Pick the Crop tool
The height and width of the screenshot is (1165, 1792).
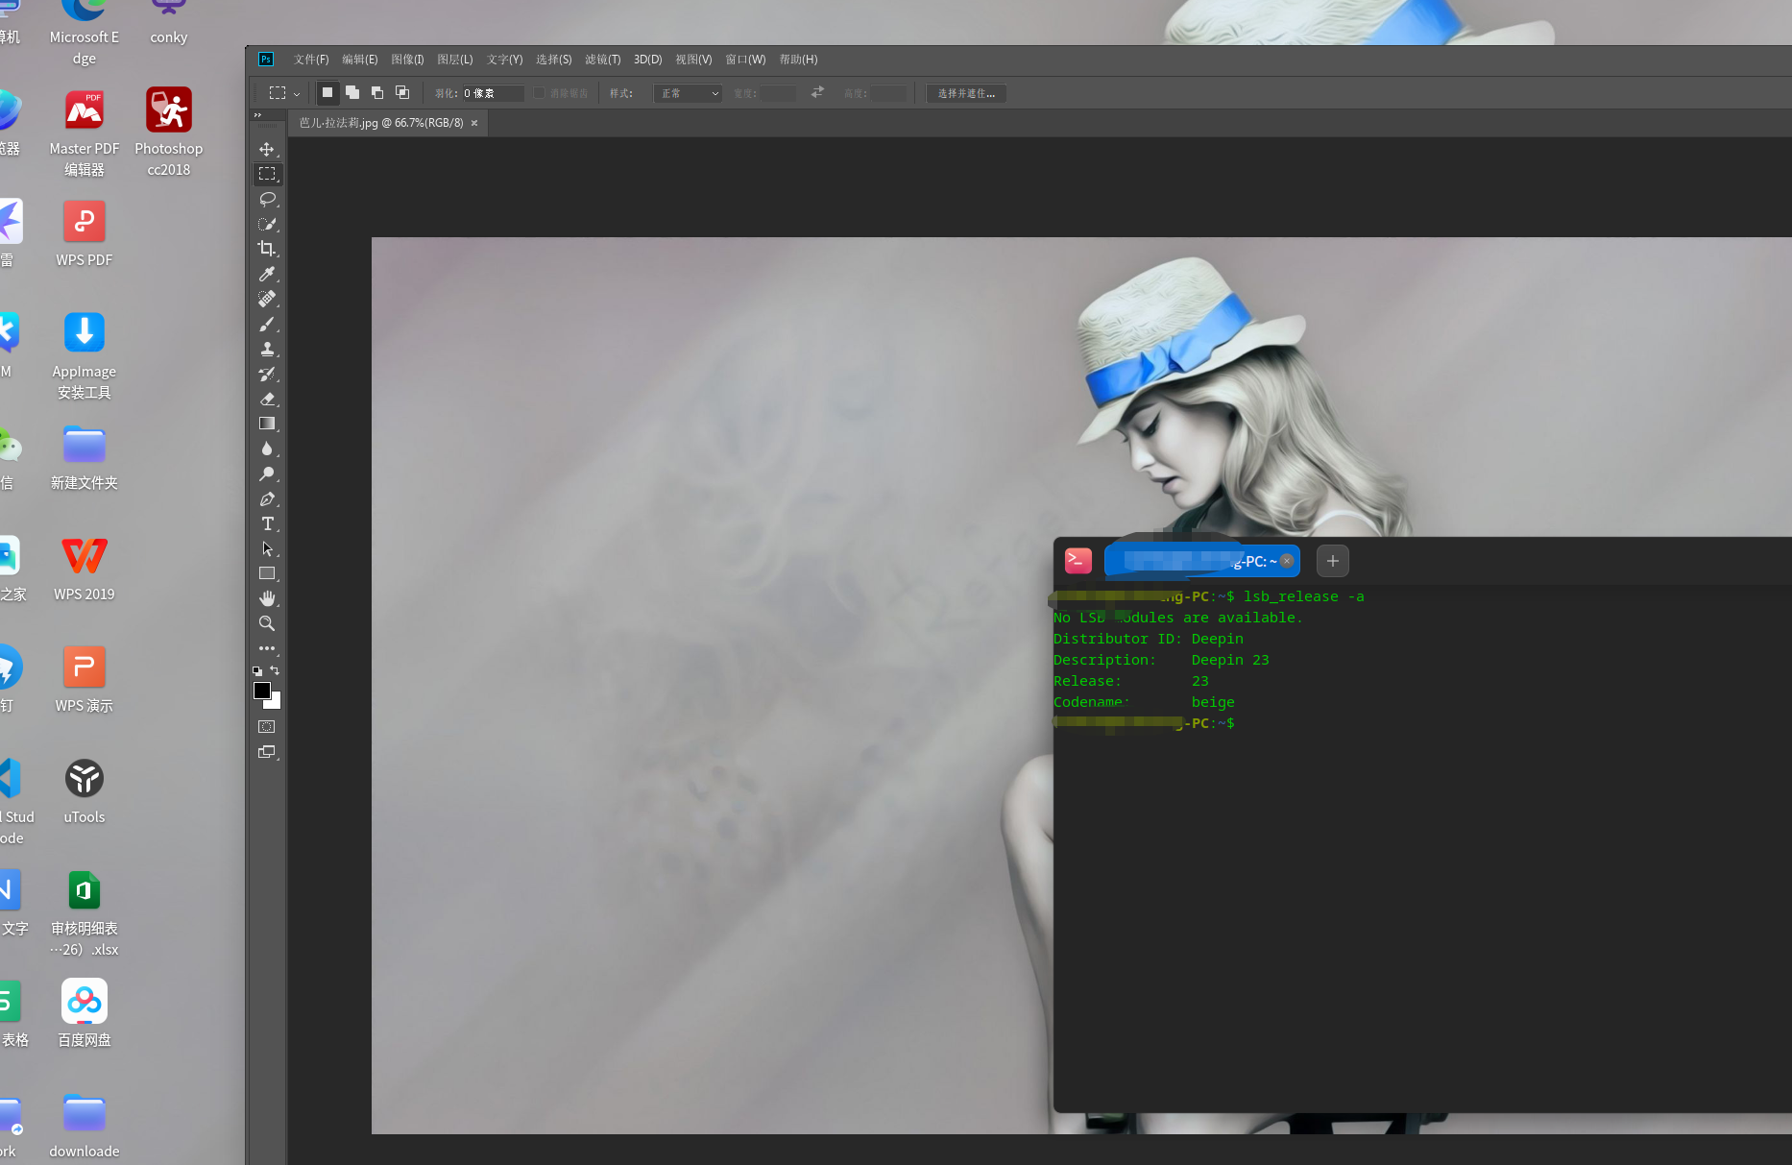click(x=267, y=249)
